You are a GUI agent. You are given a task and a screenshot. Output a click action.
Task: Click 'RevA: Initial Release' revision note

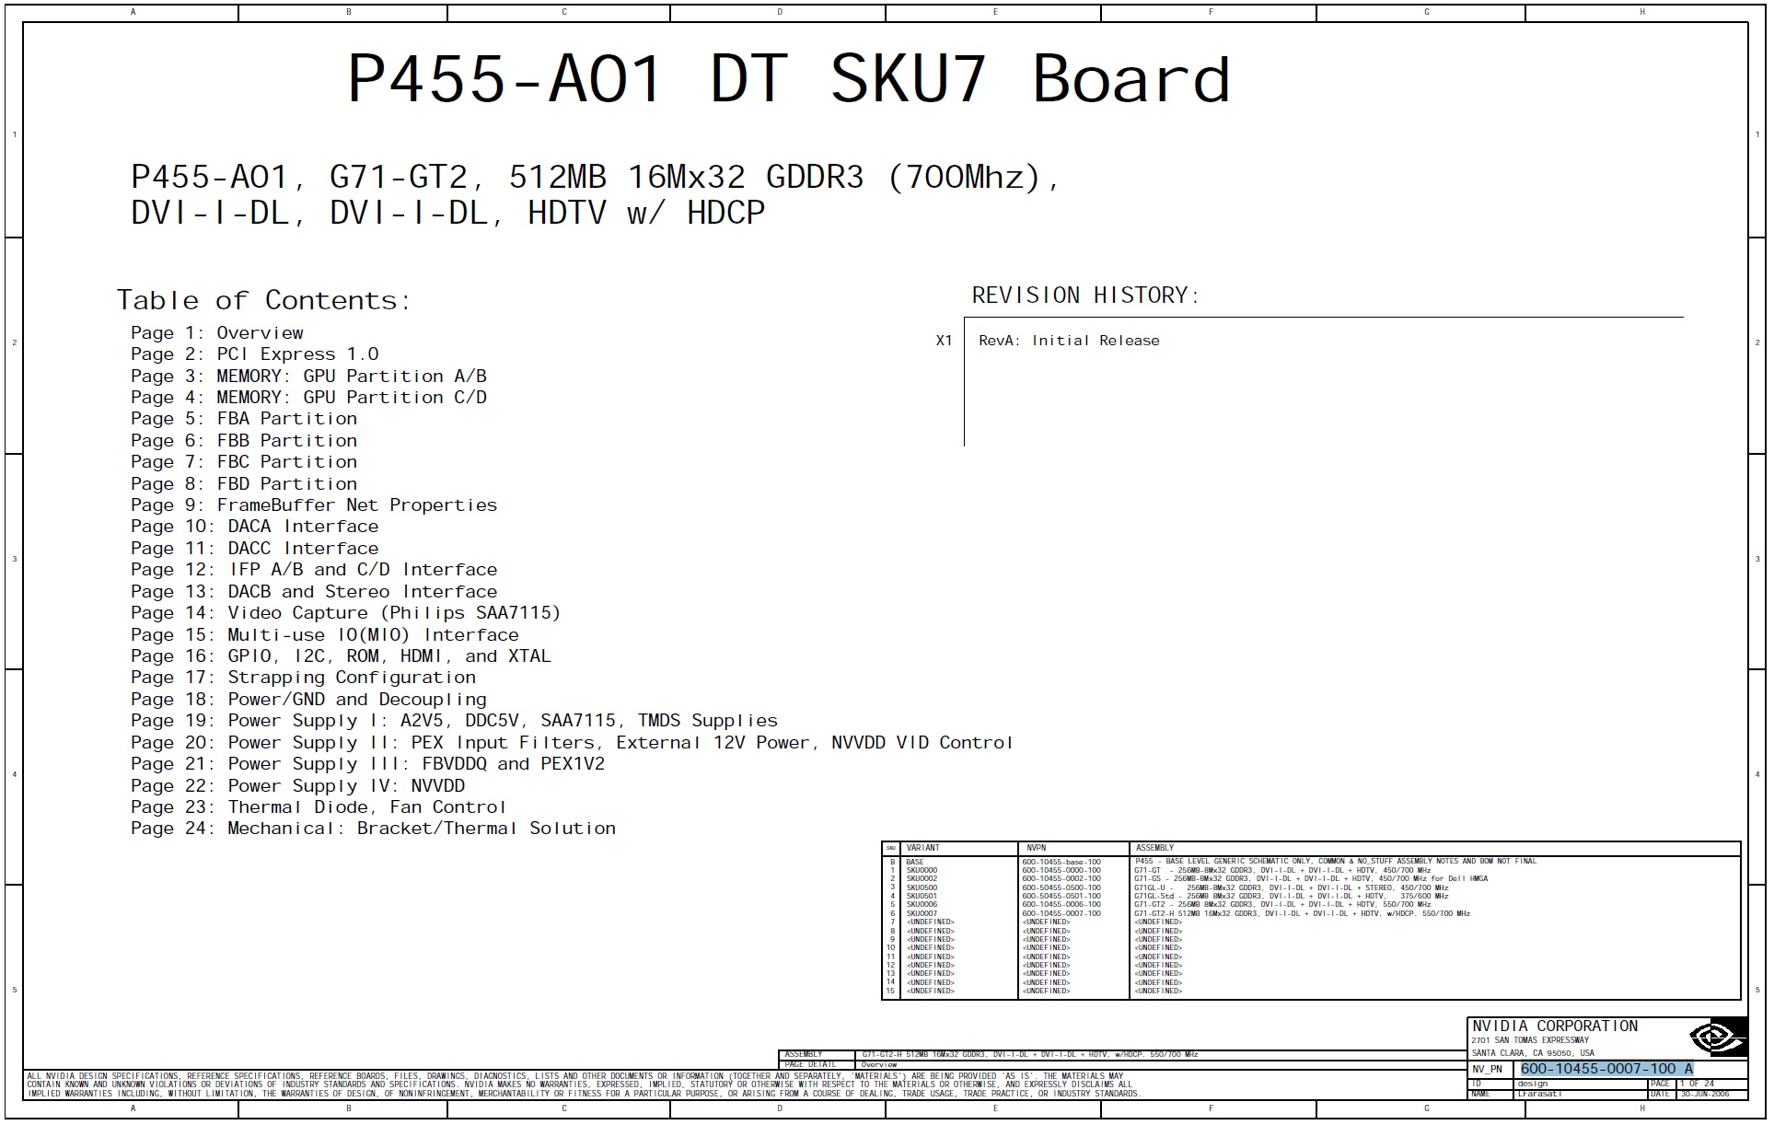pos(1069,341)
